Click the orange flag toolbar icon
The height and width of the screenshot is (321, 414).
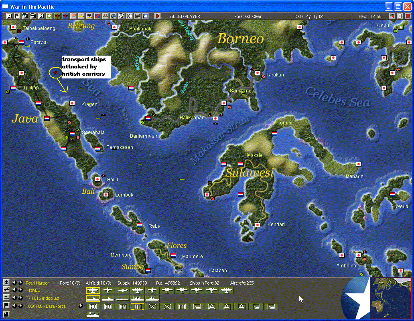pyautogui.click(x=73, y=16)
